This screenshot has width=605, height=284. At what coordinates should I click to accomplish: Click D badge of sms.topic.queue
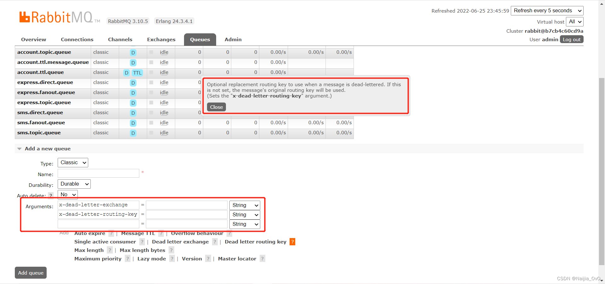tap(133, 133)
